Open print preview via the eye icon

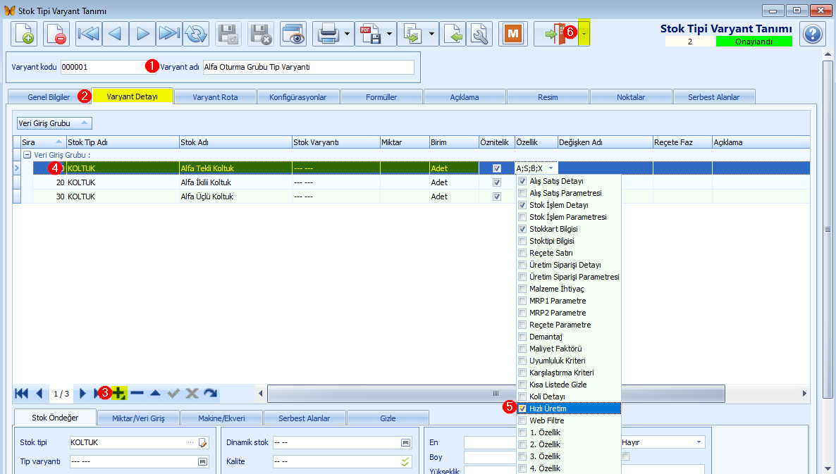coord(293,34)
